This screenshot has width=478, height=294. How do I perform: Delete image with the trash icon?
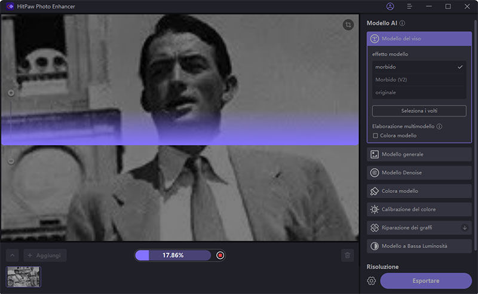(347, 255)
